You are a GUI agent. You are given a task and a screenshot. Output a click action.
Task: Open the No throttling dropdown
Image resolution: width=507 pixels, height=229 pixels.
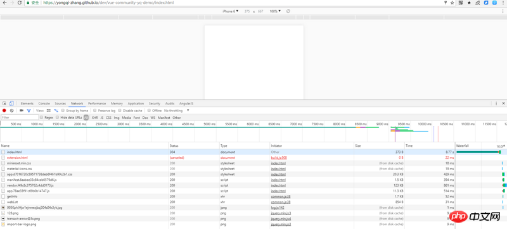(x=177, y=111)
